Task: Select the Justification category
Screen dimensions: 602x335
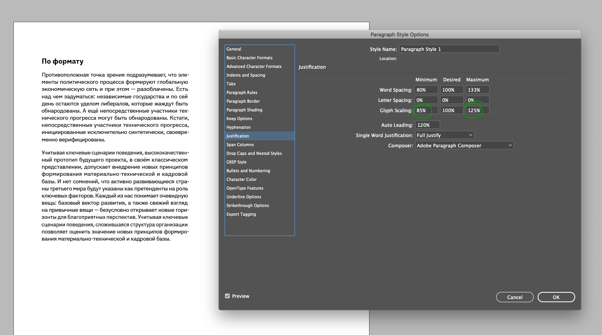Action: [x=259, y=136]
